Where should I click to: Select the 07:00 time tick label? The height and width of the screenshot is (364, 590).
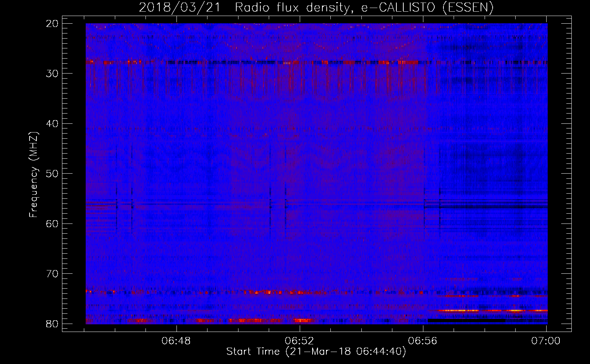pyautogui.click(x=546, y=341)
